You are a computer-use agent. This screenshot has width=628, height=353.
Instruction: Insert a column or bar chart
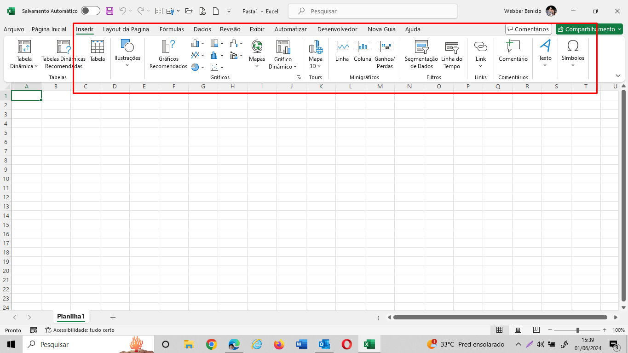click(198, 44)
